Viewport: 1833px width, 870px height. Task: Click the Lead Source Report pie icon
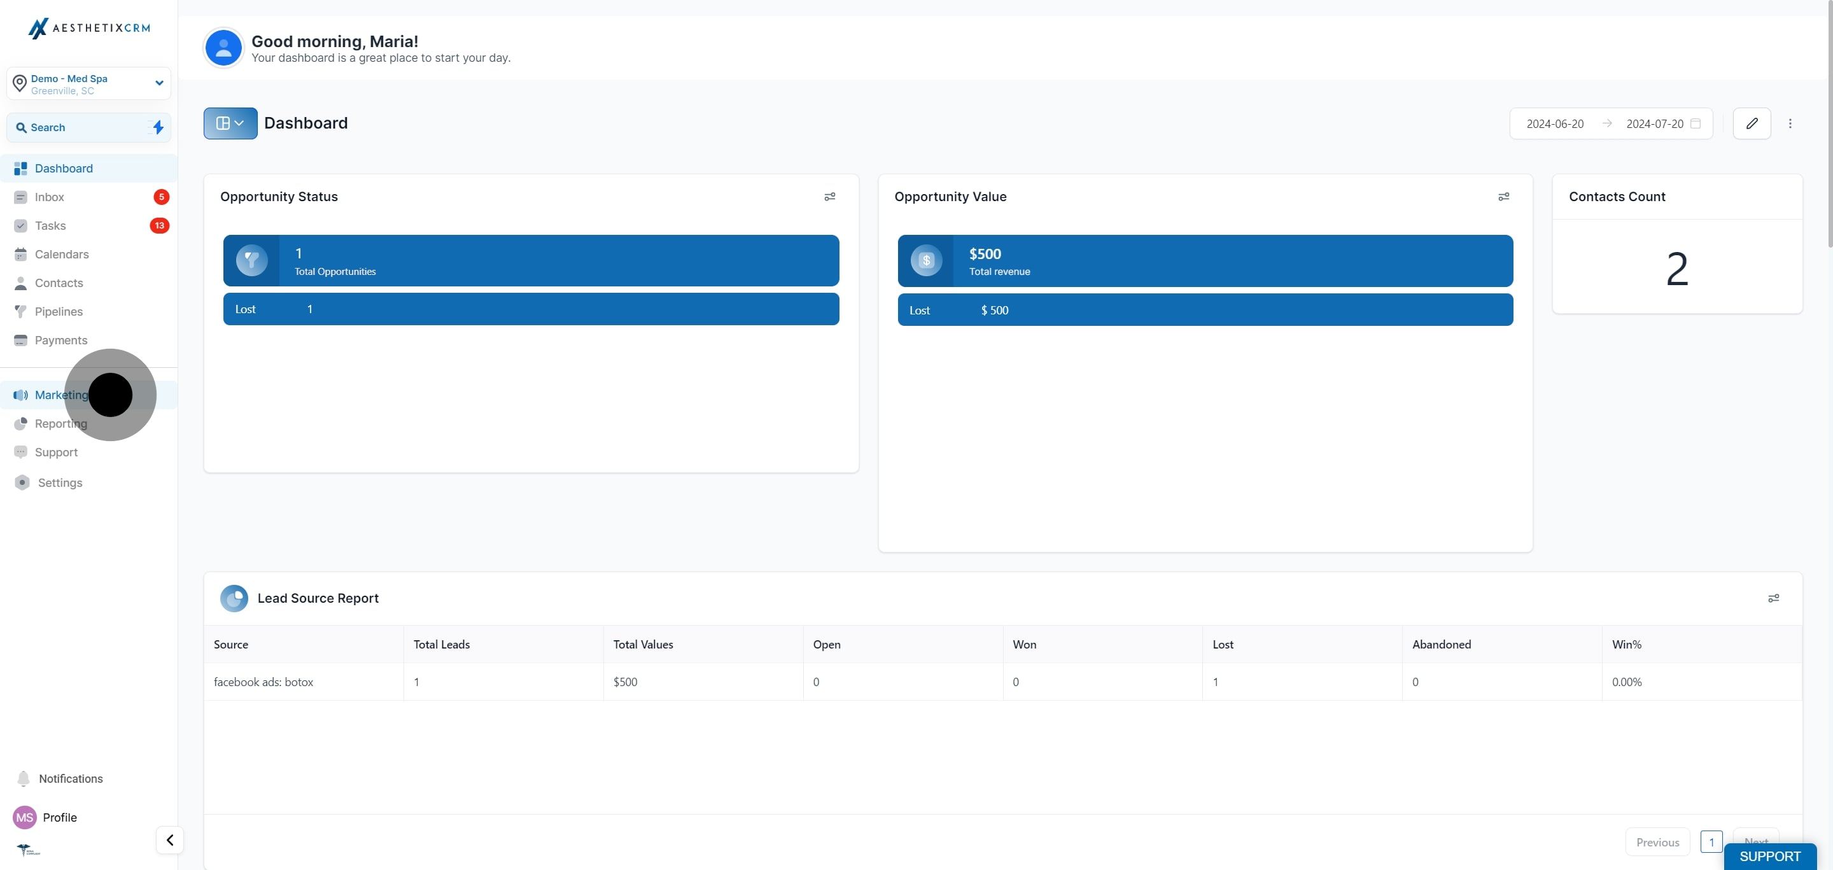(234, 598)
